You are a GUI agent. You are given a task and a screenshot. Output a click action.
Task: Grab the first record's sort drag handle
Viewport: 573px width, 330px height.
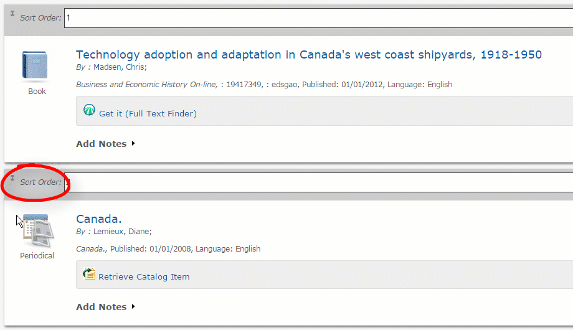[x=12, y=14]
